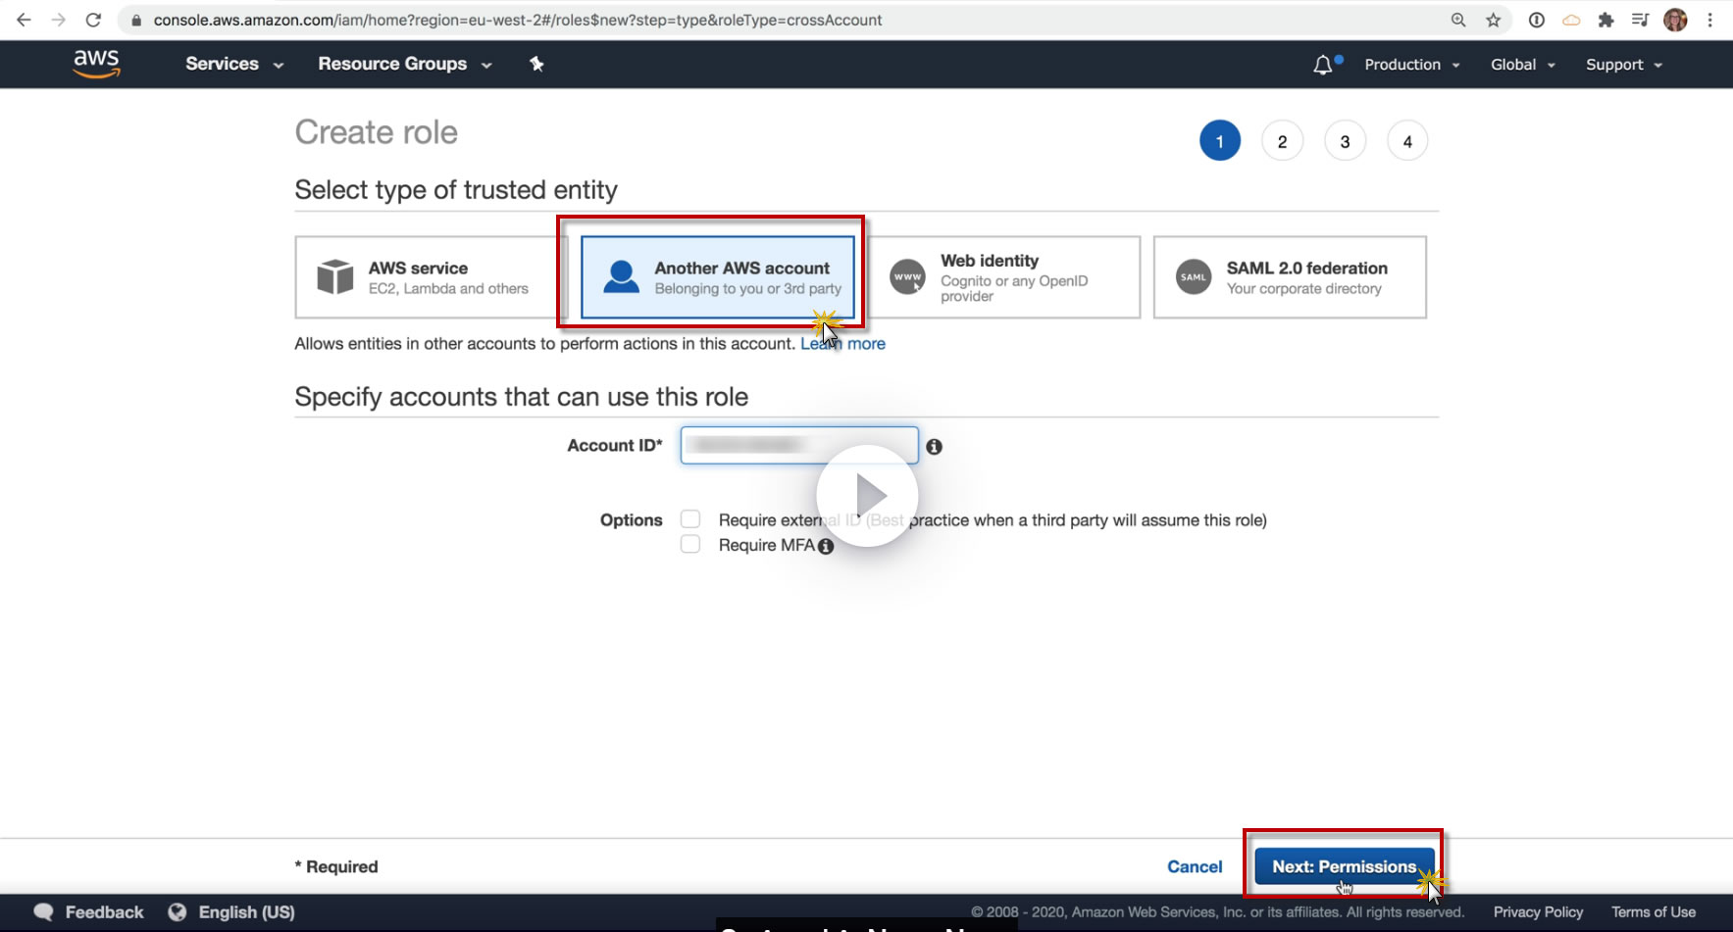Click the media control playlist icon
Screen dimensions: 1733x932
coord(1640,20)
